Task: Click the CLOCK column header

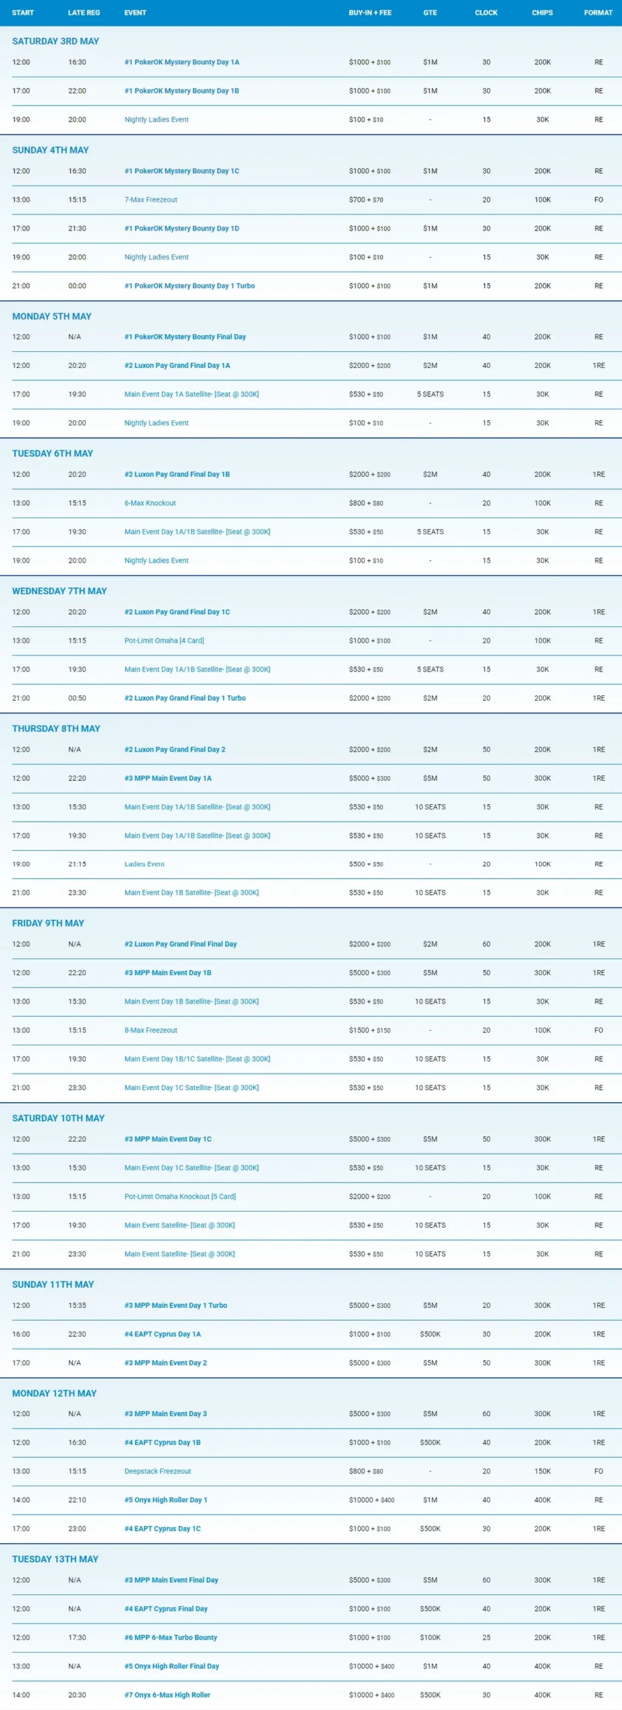Action: tap(486, 13)
